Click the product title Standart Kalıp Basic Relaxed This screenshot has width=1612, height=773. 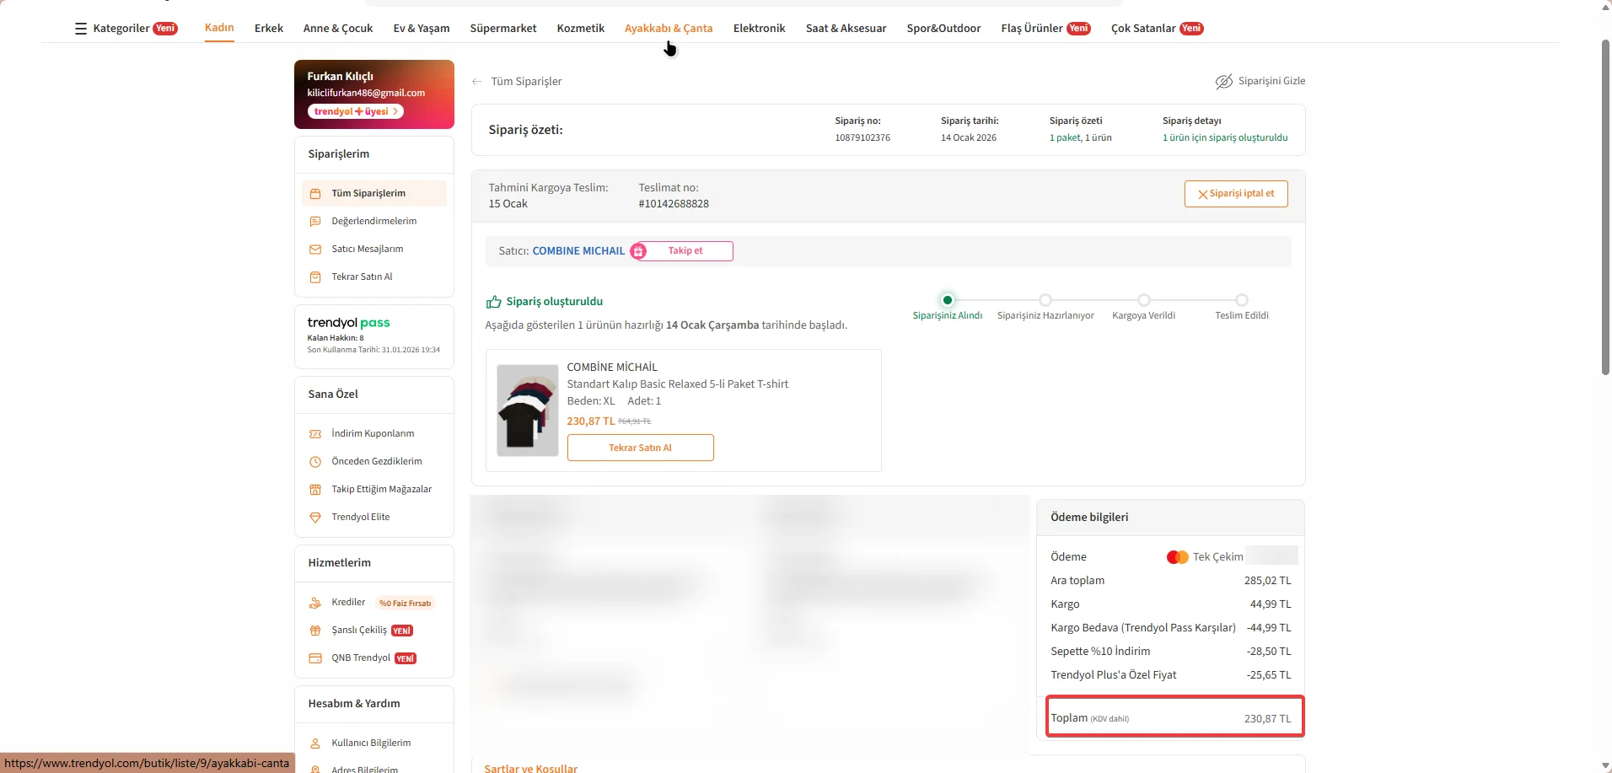pyautogui.click(x=678, y=384)
